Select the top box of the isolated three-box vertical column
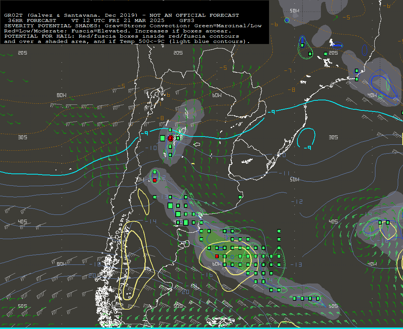 pyautogui.click(x=279, y=231)
